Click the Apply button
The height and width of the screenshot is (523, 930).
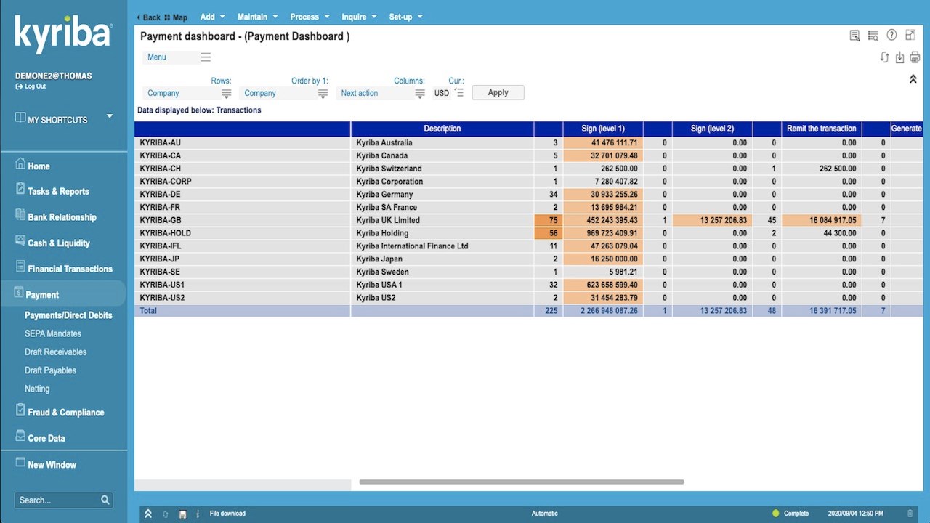click(498, 92)
